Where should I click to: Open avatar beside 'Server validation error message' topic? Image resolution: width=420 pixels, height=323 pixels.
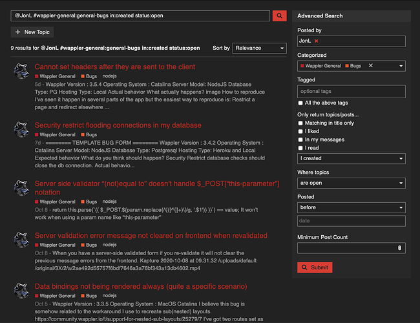(x=21, y=240)
